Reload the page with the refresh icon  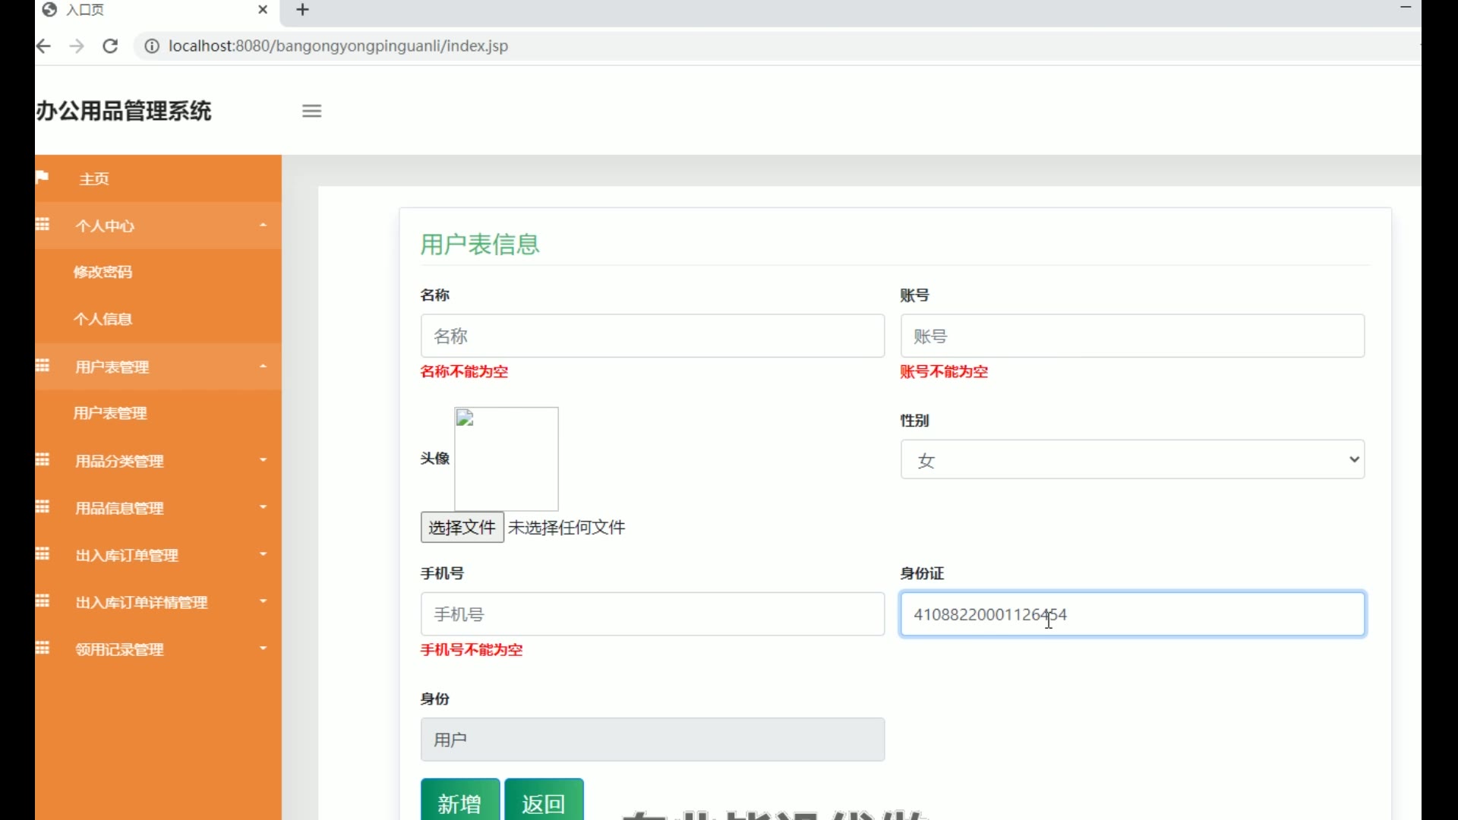click(110, 46)
